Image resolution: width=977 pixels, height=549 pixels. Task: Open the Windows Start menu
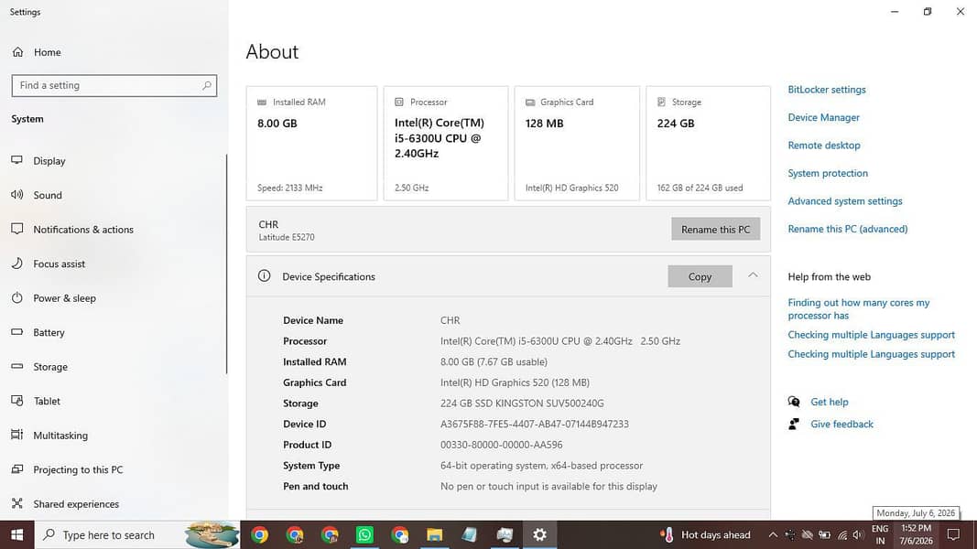tap(16, 534)
